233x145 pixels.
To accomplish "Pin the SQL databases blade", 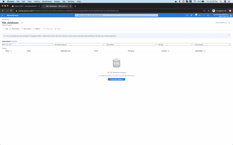I will click(22, 23).
